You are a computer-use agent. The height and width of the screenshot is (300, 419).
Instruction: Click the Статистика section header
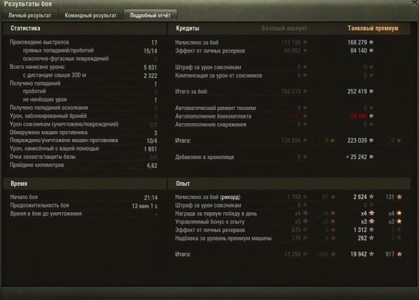click(x=26, y=28)
